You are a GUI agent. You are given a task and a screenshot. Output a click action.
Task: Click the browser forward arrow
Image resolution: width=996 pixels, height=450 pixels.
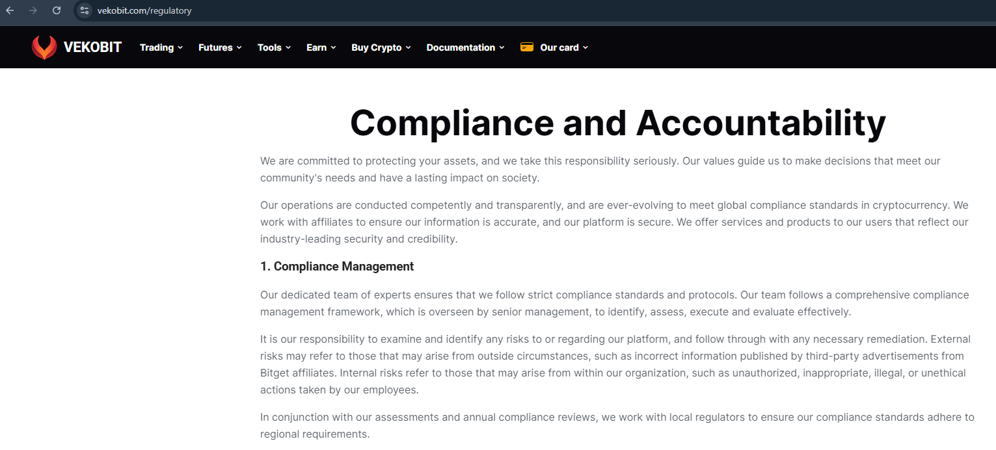(x=33, y=10)
